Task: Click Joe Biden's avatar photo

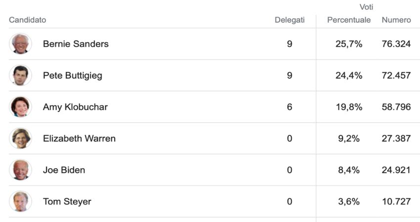Action: click(20, 170)
